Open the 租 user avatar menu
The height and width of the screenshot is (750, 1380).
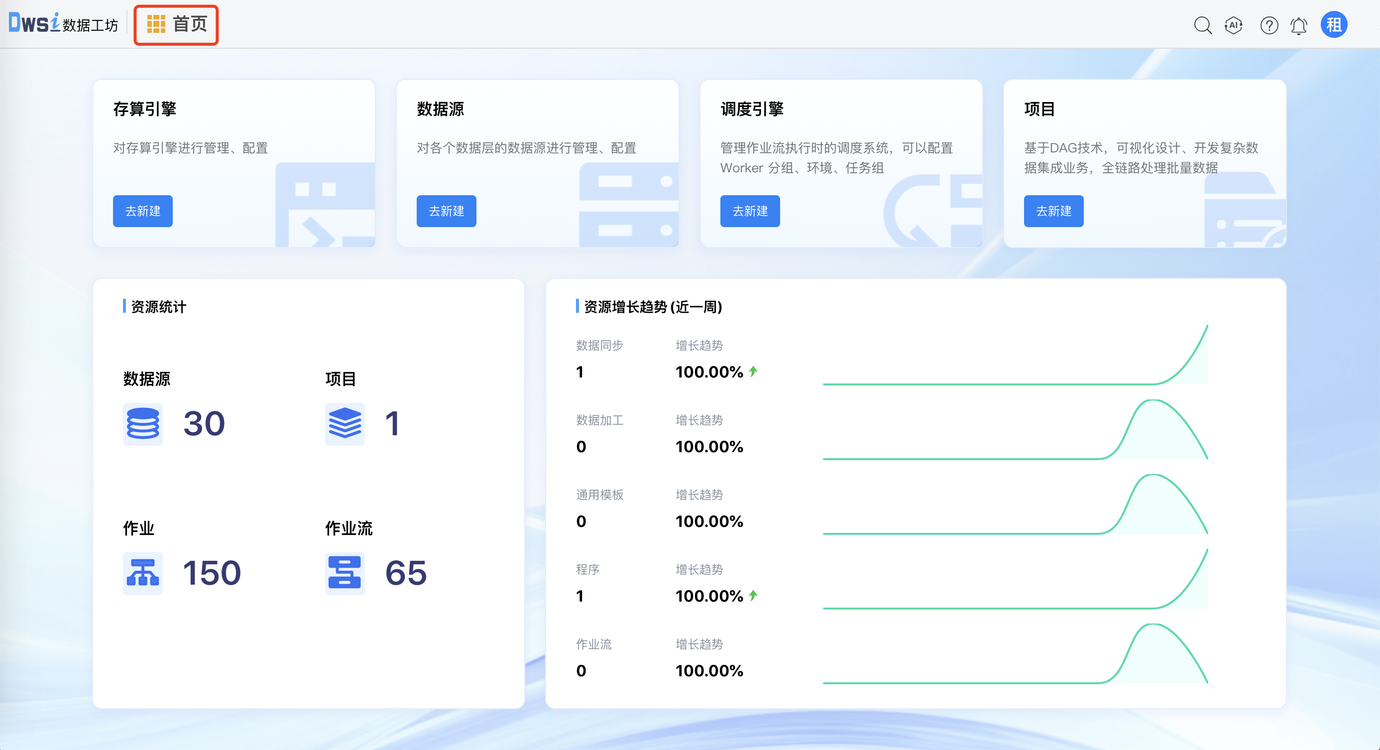coord(1334,24)
